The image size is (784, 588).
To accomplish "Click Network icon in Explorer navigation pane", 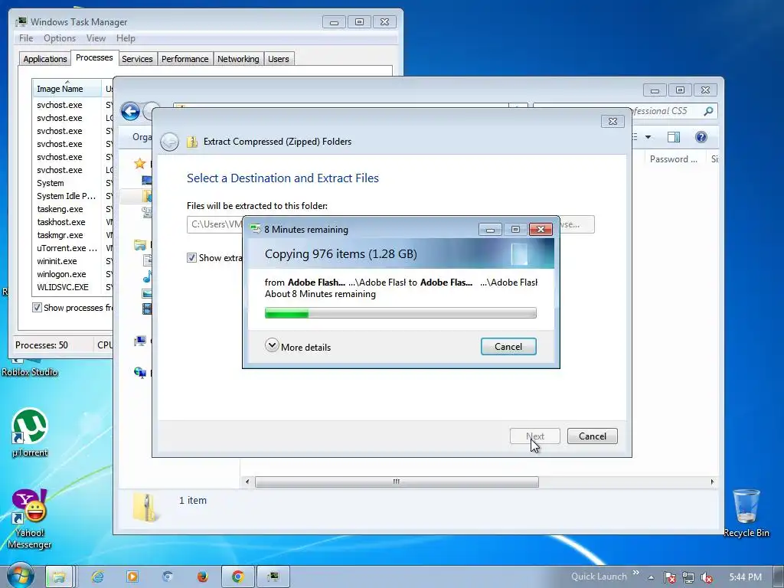I will (x=140, y=373).
